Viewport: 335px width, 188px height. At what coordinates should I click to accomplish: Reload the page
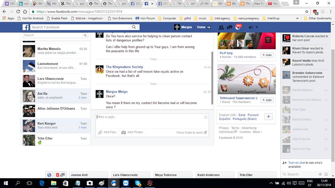coord(18,12)
